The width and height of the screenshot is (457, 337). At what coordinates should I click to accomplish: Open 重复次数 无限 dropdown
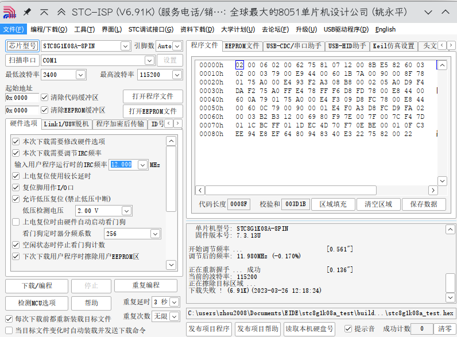[x=175, y=316]
